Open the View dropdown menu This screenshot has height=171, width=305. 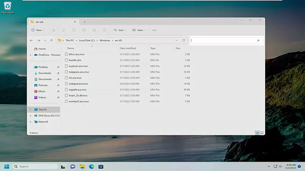coord(139,30)
